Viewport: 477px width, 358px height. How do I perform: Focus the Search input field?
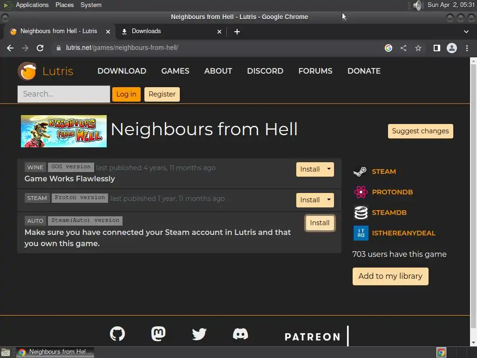[63, 94]
